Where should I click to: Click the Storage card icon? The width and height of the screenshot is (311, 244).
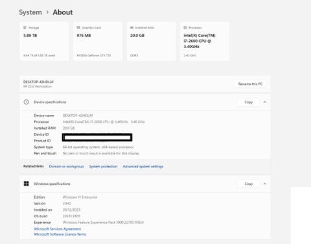pyautogui.click(x=25, y=28)
